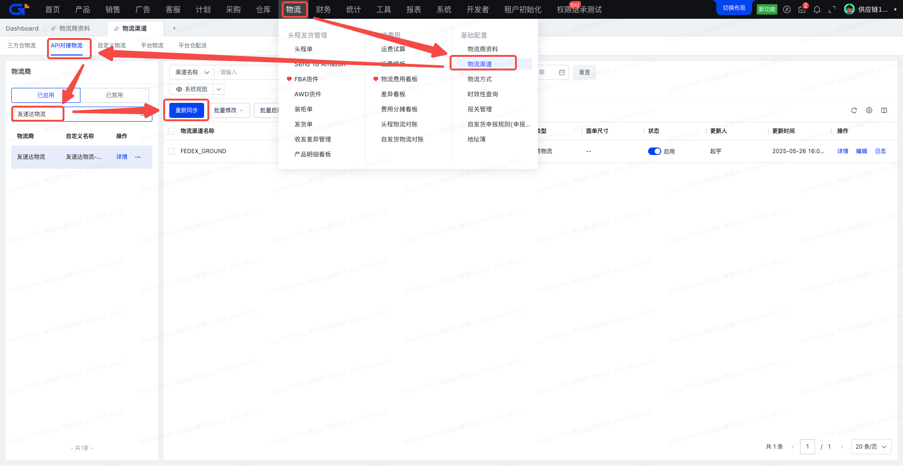Go to next page arrow
This screenshot has height=466, width=903.
click(841, 447)
